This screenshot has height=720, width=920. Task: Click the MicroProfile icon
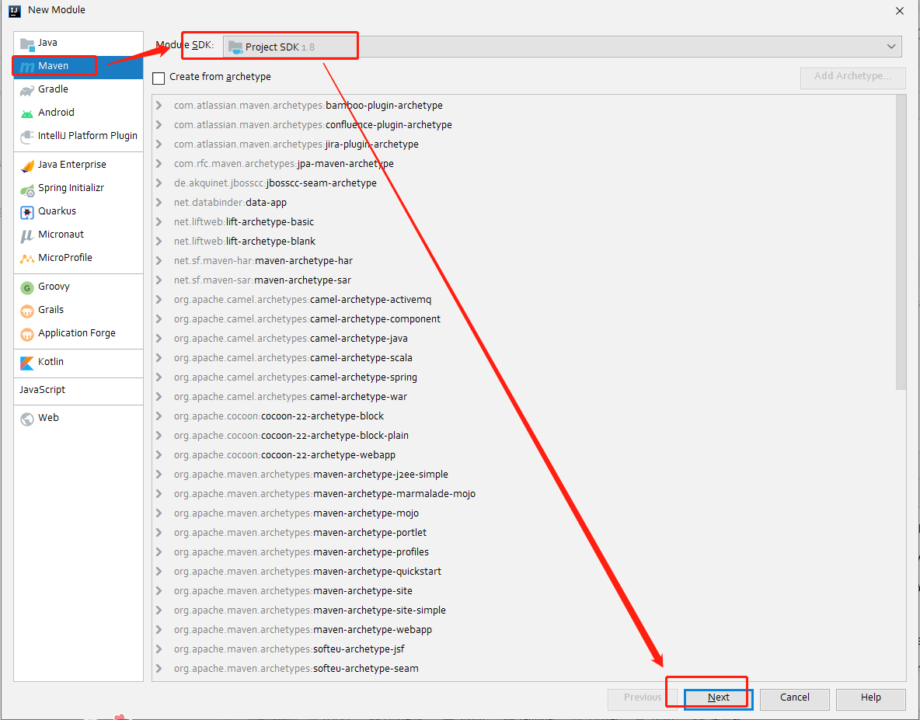(27, 259)
